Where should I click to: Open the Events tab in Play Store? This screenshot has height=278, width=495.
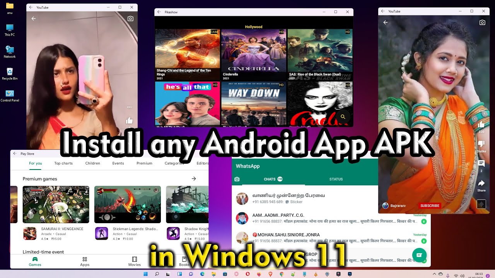(118, 163)
